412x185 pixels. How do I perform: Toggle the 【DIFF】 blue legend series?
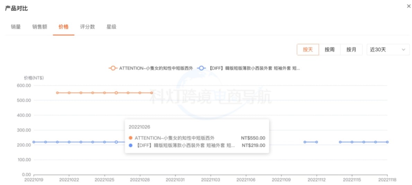[x=249, y=68]
